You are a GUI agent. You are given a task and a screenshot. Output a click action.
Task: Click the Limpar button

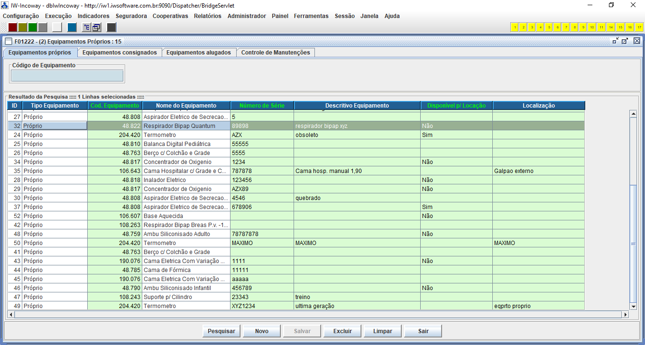[383, 331]
